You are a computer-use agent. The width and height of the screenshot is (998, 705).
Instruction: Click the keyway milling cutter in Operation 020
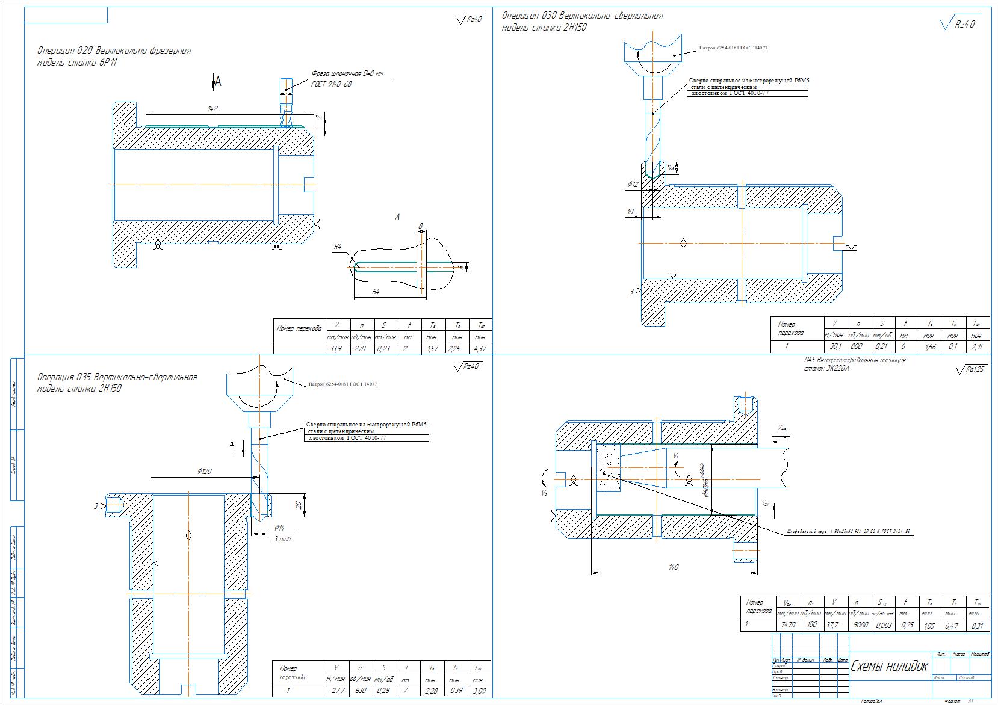(286, 102)
